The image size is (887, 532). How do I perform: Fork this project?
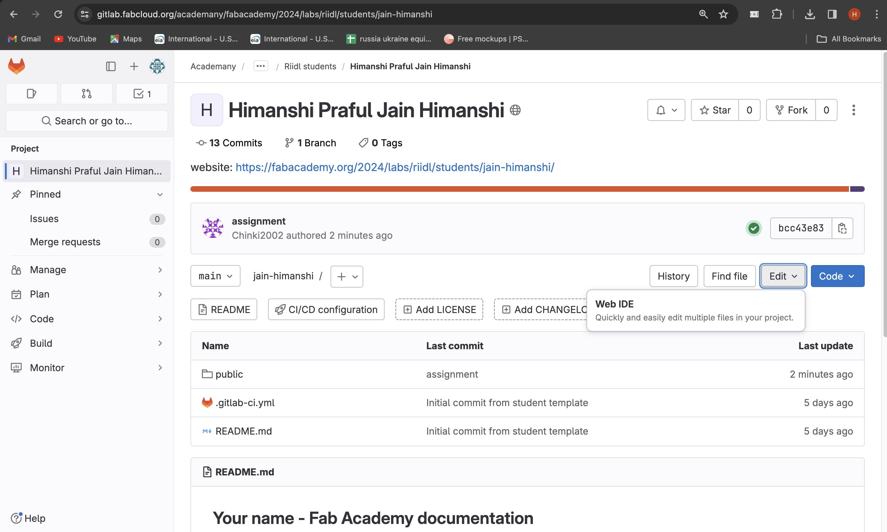pos(791,110)
